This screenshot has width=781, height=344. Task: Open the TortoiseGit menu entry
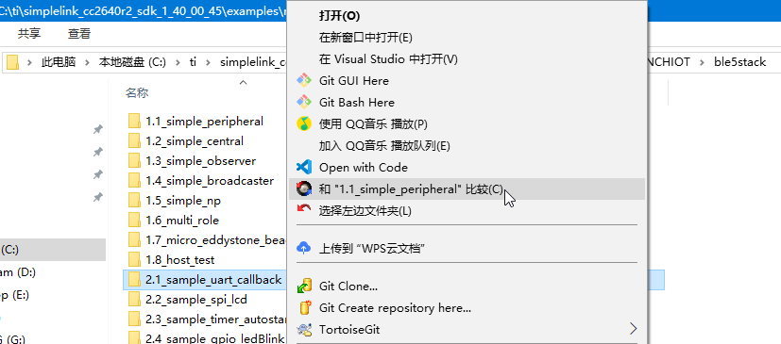point(349,330)
